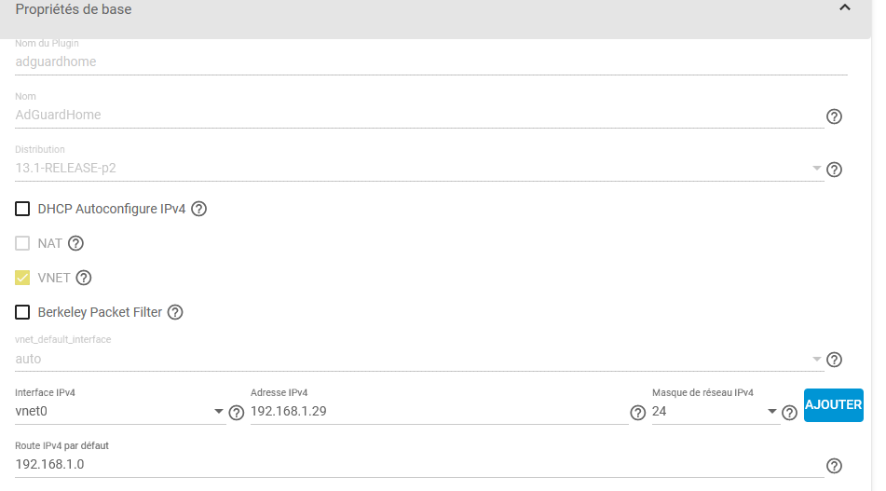Show help icon beside Distribution field
This screenshot has width=886, height=491.
834,170
